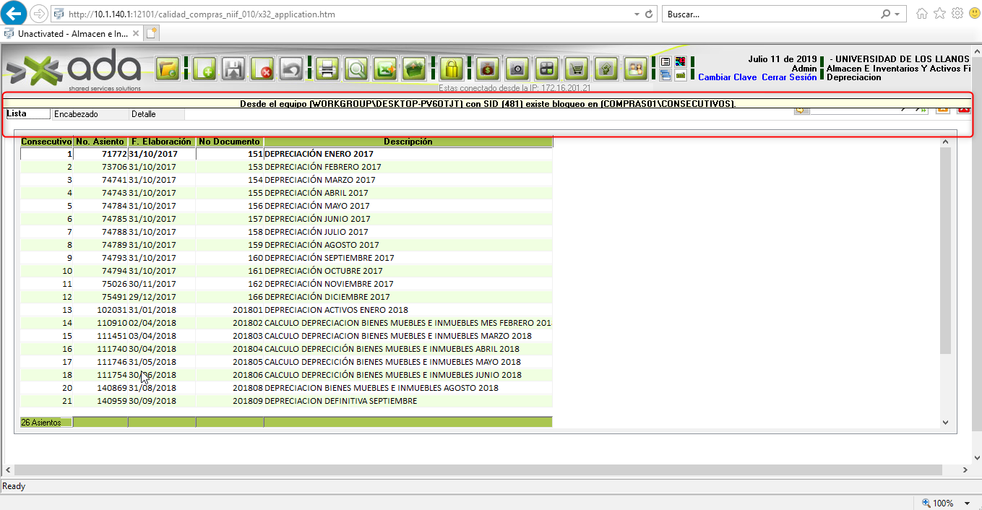Expand the browser search provider dropdown
This screenshot has width=982, height=510.
pyautogui.click(x=897, y=14)
